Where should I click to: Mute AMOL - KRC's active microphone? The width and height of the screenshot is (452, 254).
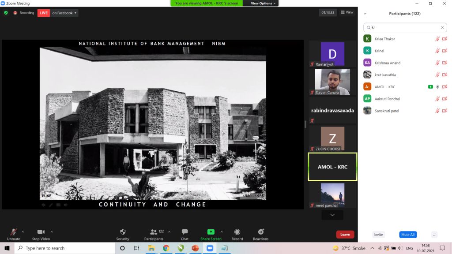[x=437, y=87]
